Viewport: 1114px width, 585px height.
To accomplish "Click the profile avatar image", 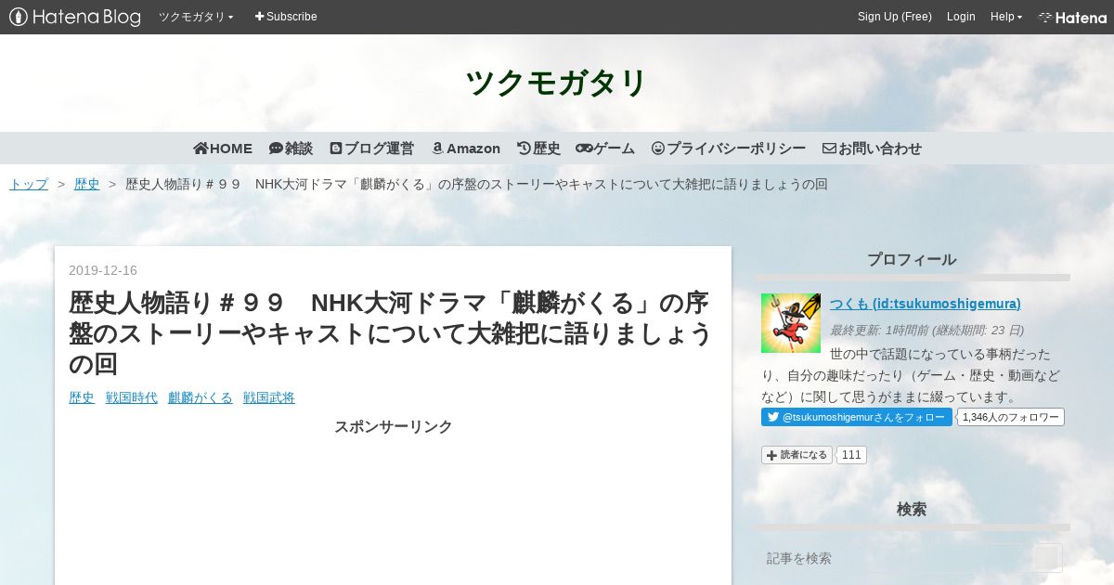I will tap(791, 323).
